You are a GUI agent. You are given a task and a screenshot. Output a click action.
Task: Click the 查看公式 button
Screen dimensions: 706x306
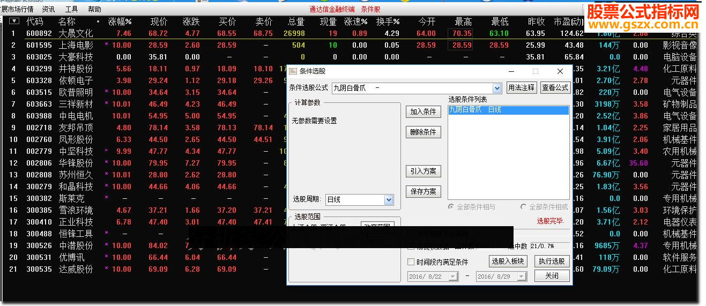click(x=555, y=88)
